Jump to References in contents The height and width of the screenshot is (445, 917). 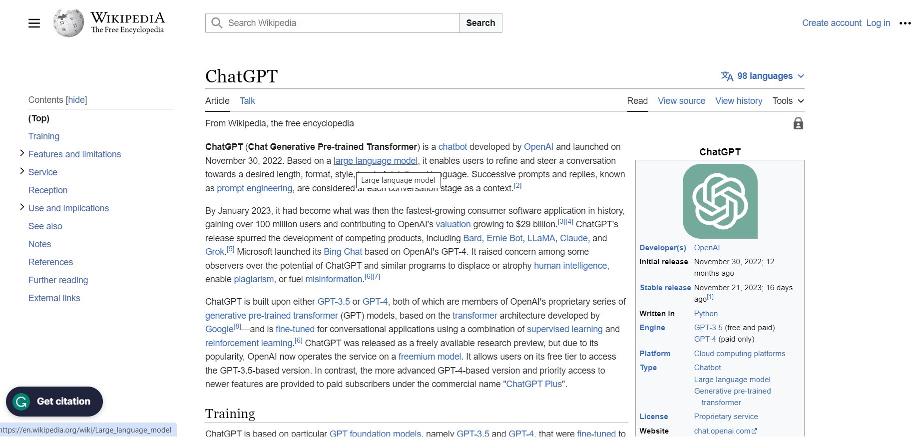[x=50, y=262]
